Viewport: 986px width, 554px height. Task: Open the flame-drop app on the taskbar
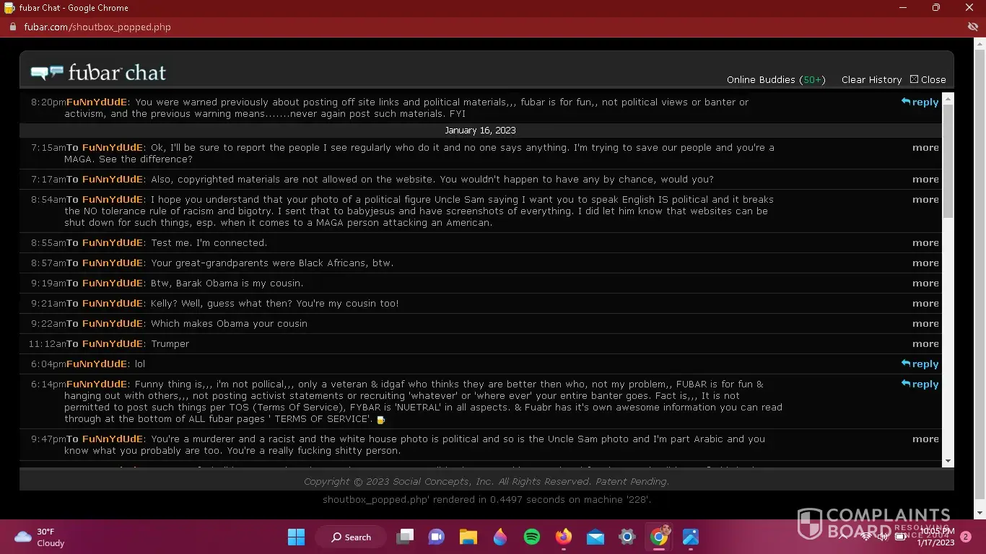point(499,537)
